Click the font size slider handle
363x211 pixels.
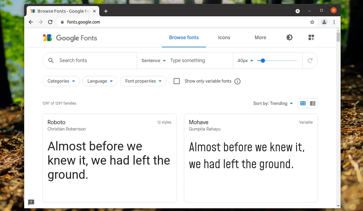click(263, 61)
